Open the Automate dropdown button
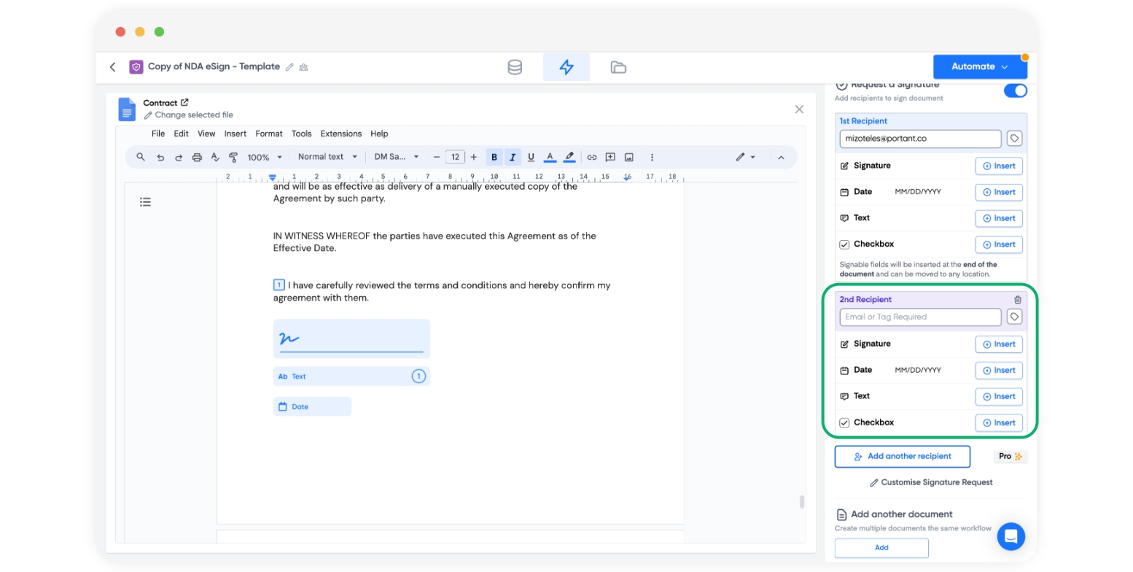Screen dimensions: 1133x572 point(979,66)
